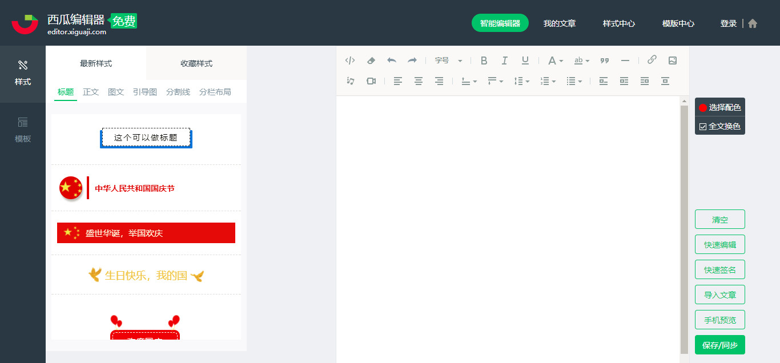Open 模版中心 in the top navigation
Viewport: 780px width, 363px height.
click(x=678, y=23)
